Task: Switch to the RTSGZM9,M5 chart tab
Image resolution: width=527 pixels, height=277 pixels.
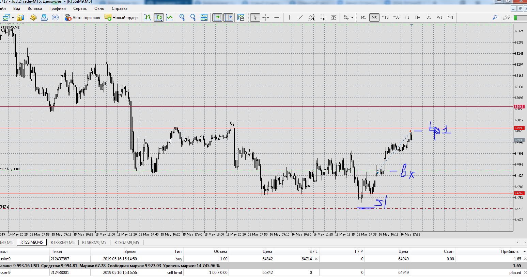Action: pos(127,243)
